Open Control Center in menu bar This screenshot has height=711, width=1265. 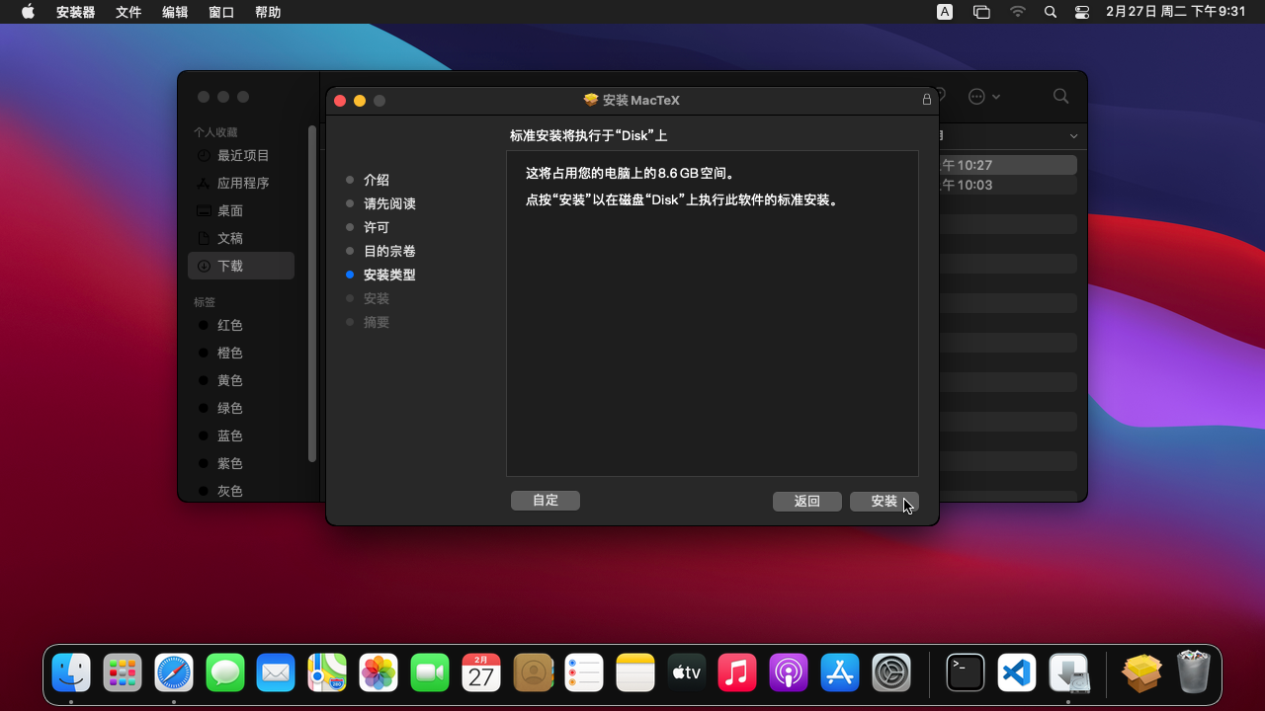1082,12
